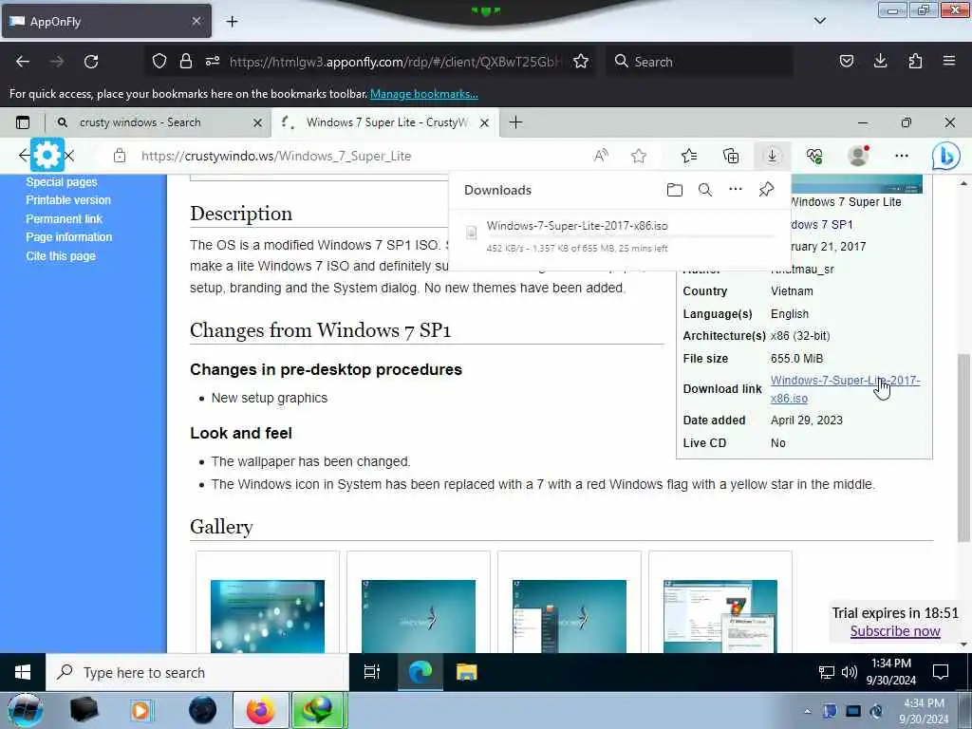Image resolution: width=972 pixels, height=729 pixels.
Task: Open new Firefox tab with plus button
Action: point(232,22)
